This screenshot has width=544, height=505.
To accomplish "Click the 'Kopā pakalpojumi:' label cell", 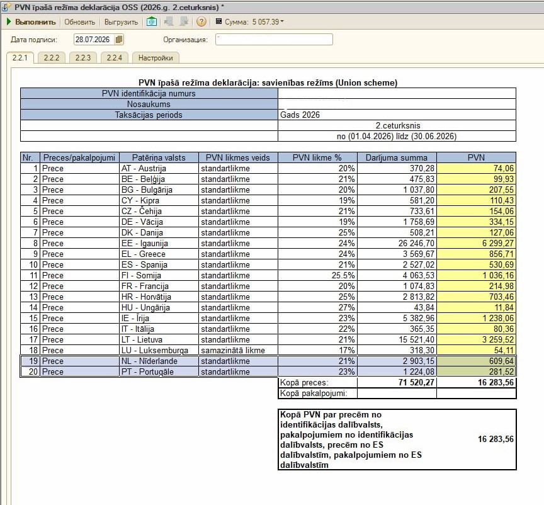I will pos(317,394).
